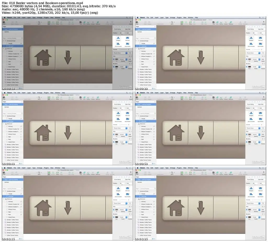Toggle Borders checkbox in 00:01:15 frame
268x242 pixels.
(114, 217)
